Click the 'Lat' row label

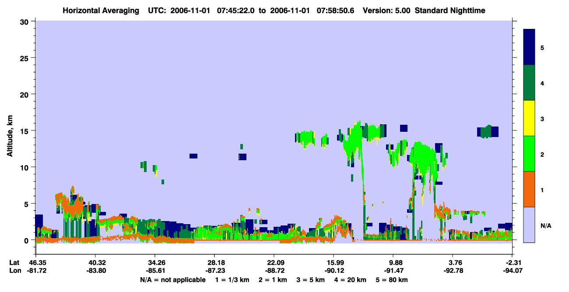pos(14,263)
